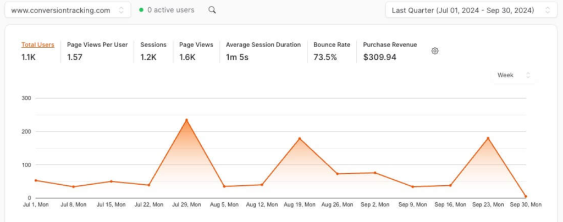This screenshot has height=222, width=563.
Task: Select the Sep 23 data point
Action: [x=488, y=138]
